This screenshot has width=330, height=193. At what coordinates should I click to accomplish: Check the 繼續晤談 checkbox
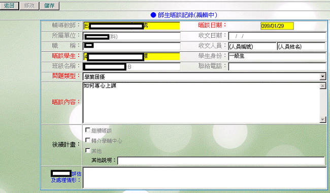87,130
